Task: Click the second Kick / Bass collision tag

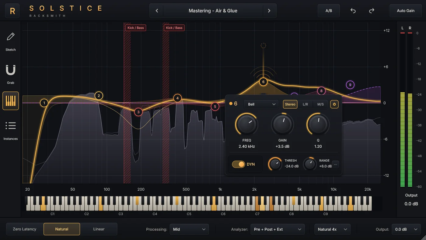Action: tap(174, 28)
